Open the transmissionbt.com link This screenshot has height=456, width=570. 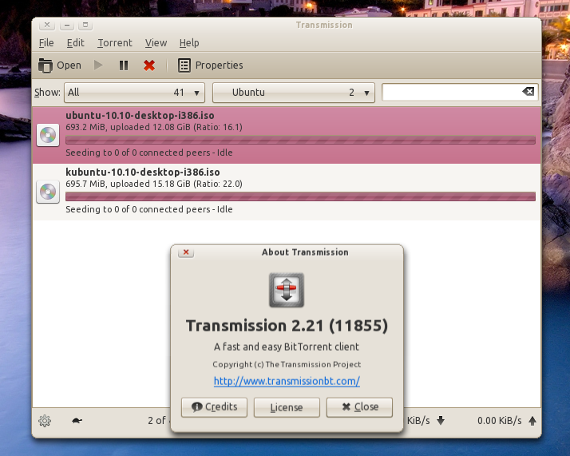tap(287, 381)
